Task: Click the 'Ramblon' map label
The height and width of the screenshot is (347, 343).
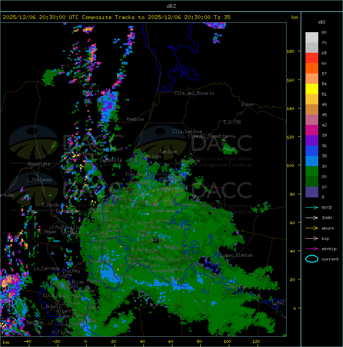Action: 135,119
